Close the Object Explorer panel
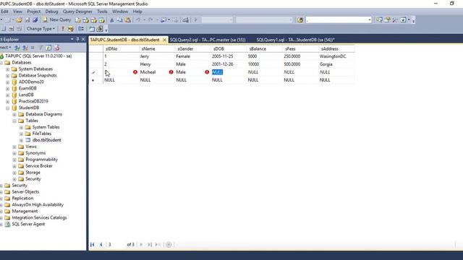 83,39
